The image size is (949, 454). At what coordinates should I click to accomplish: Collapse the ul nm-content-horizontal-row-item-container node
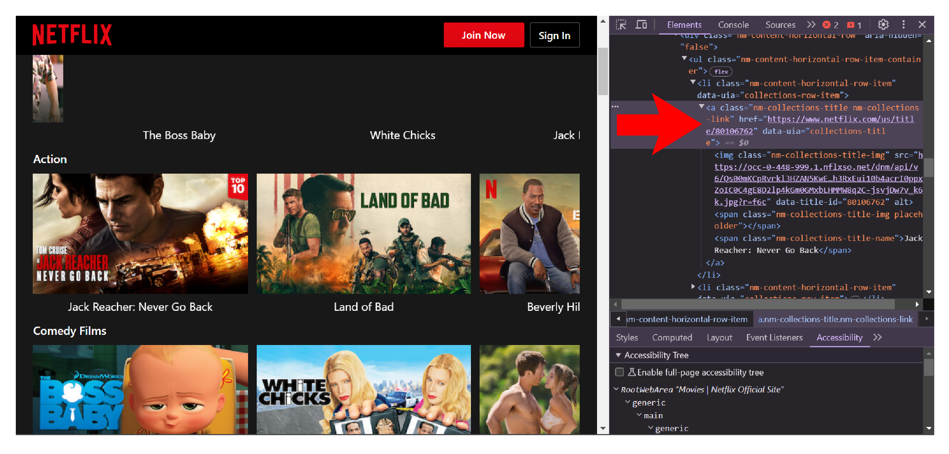(x=684, y=58)
